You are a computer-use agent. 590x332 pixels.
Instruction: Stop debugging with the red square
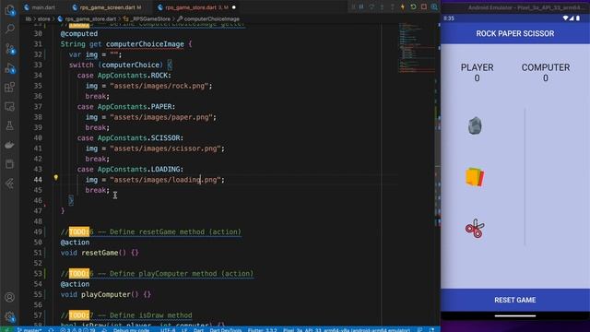424,6
